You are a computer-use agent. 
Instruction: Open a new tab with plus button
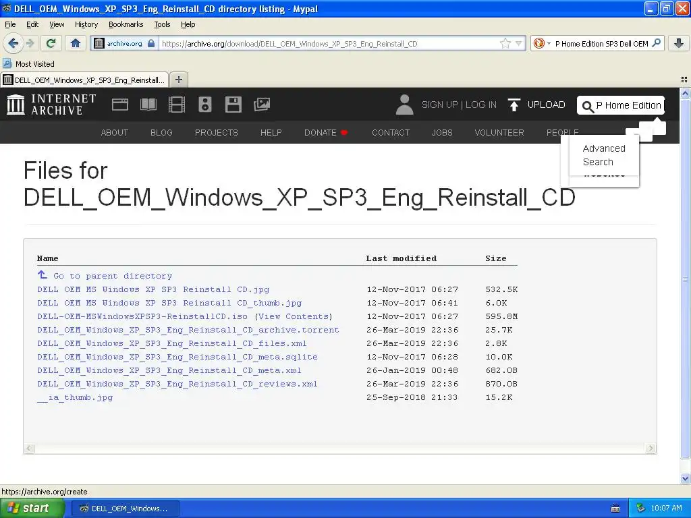[178, 80]
